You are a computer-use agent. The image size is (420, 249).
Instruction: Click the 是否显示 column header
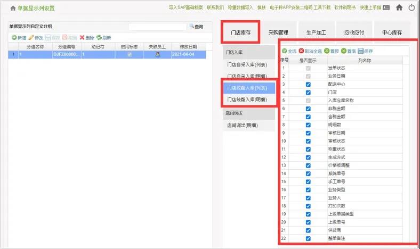coord(308,61)
